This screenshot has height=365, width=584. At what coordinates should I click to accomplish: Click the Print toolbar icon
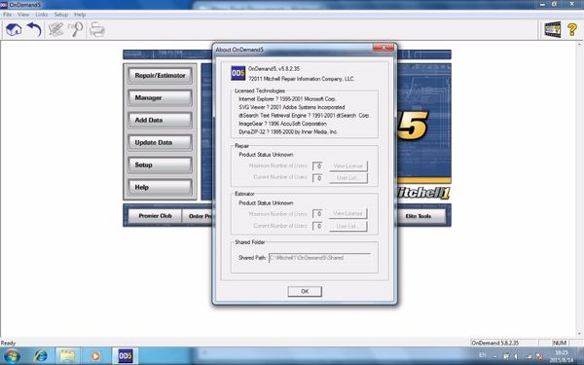97,29
